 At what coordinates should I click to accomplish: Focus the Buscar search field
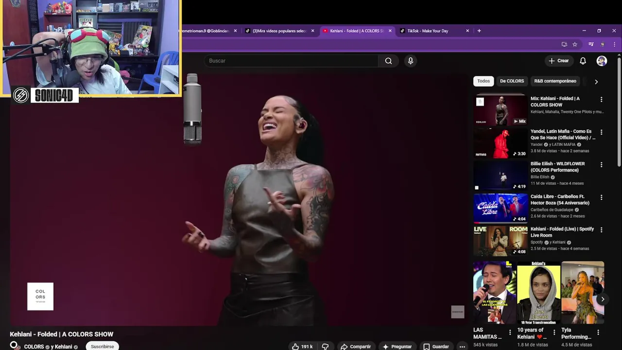pos(292,61)
